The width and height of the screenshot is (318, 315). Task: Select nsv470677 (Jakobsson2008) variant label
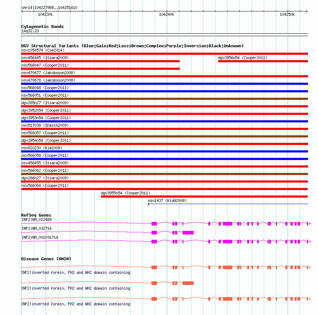[48, 73]
